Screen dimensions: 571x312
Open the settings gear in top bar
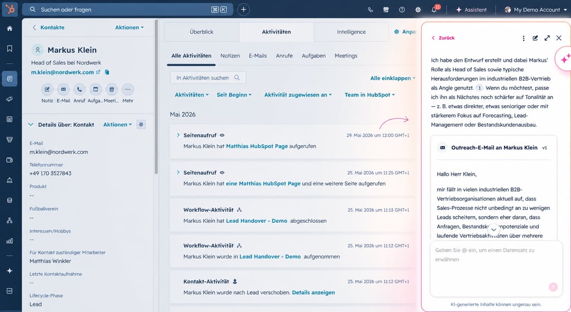[418, 10]
